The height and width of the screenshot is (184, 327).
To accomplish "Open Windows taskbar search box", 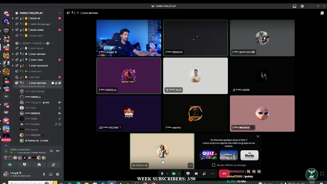I will (33, 183).
